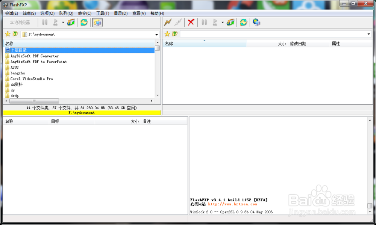Click the local browser label button
Viewport: 376px width, 225px height.
coord(20,23)
